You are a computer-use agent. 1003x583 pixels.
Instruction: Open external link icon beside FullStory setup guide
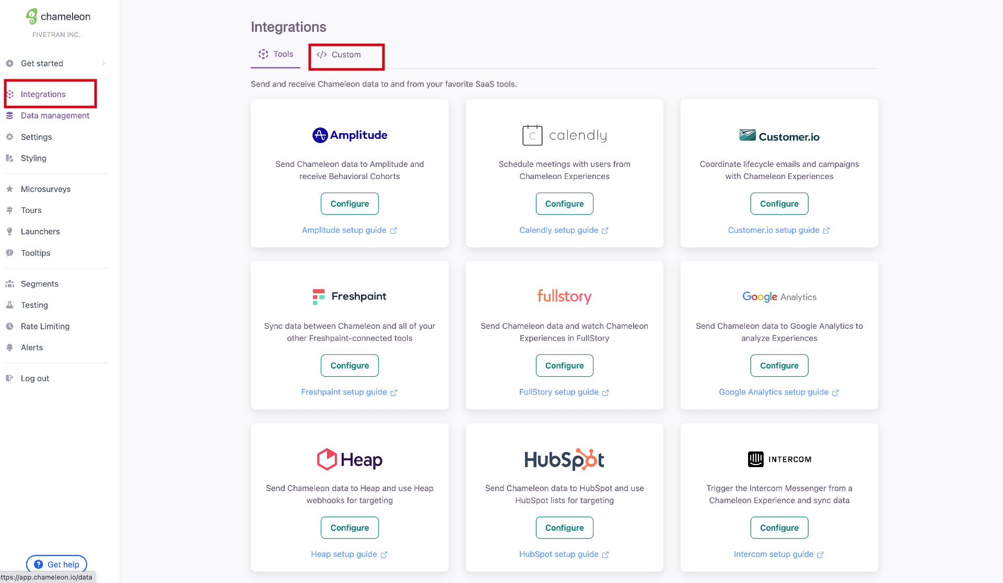(605, 392)
